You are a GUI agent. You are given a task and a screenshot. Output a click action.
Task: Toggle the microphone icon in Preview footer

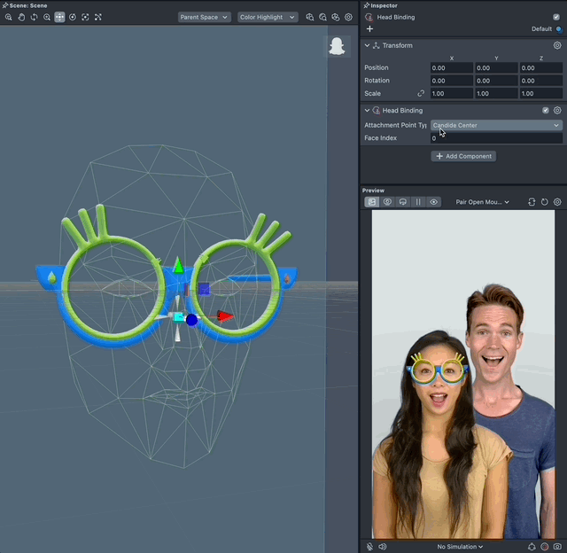pos(370,547)
